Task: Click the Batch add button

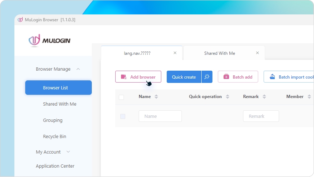Action: click(x=238, y=77)
